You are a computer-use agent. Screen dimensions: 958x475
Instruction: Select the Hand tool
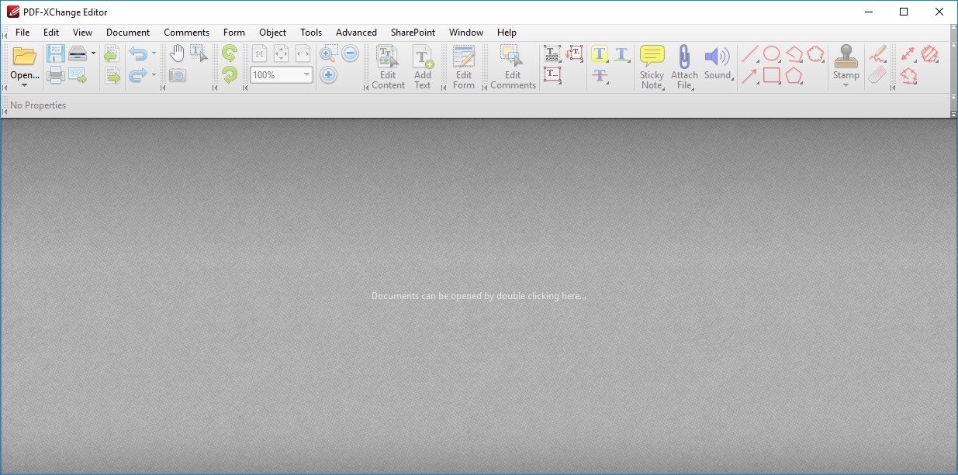pos(178,51)
